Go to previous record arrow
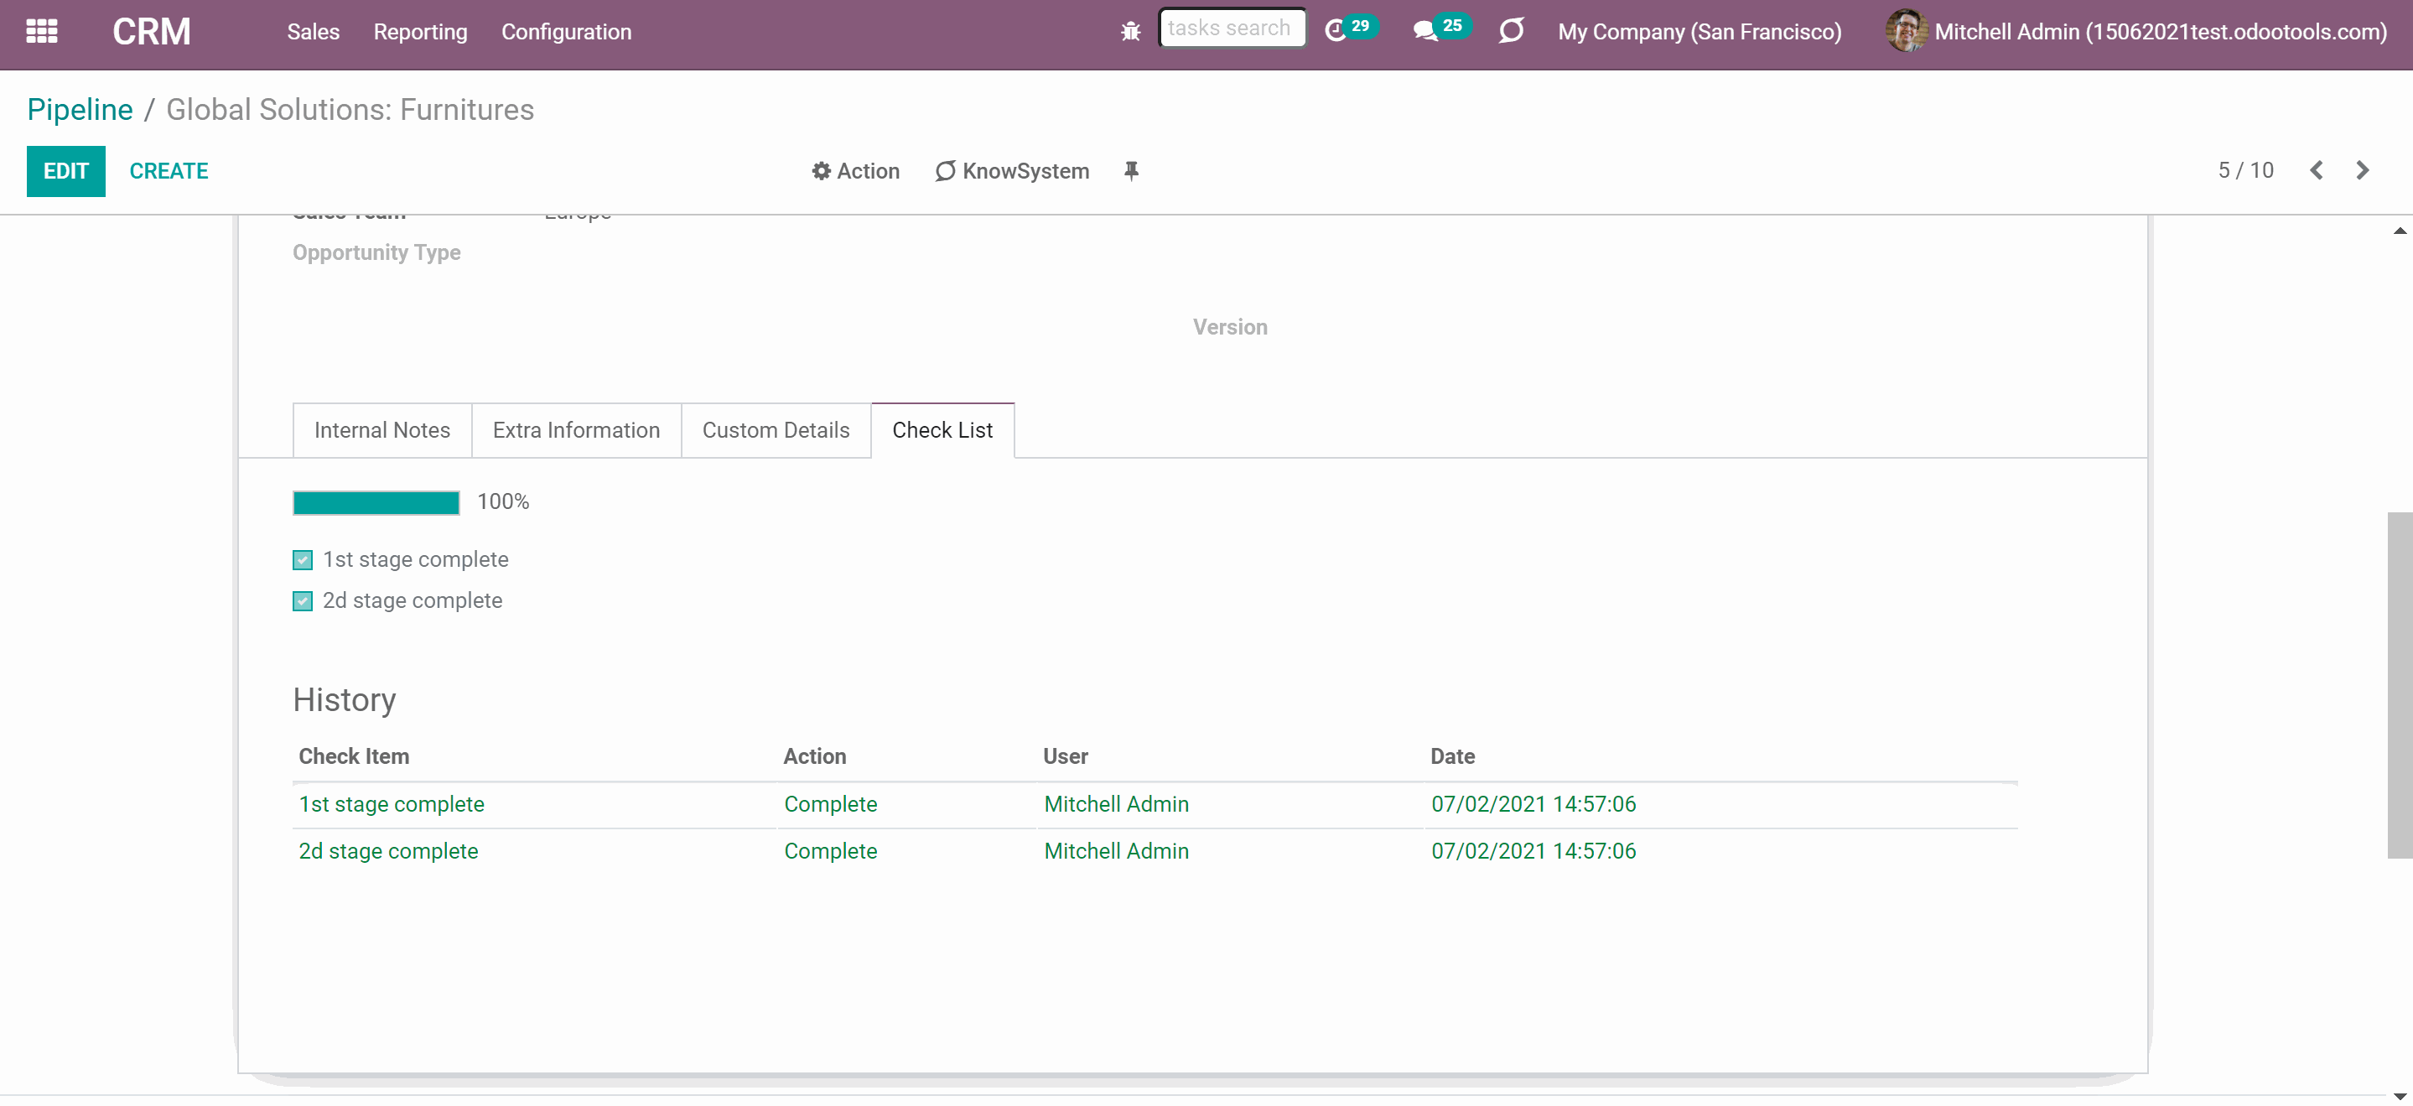2413x1106 pixels. pyautogui.click(x=2316, y=169)
